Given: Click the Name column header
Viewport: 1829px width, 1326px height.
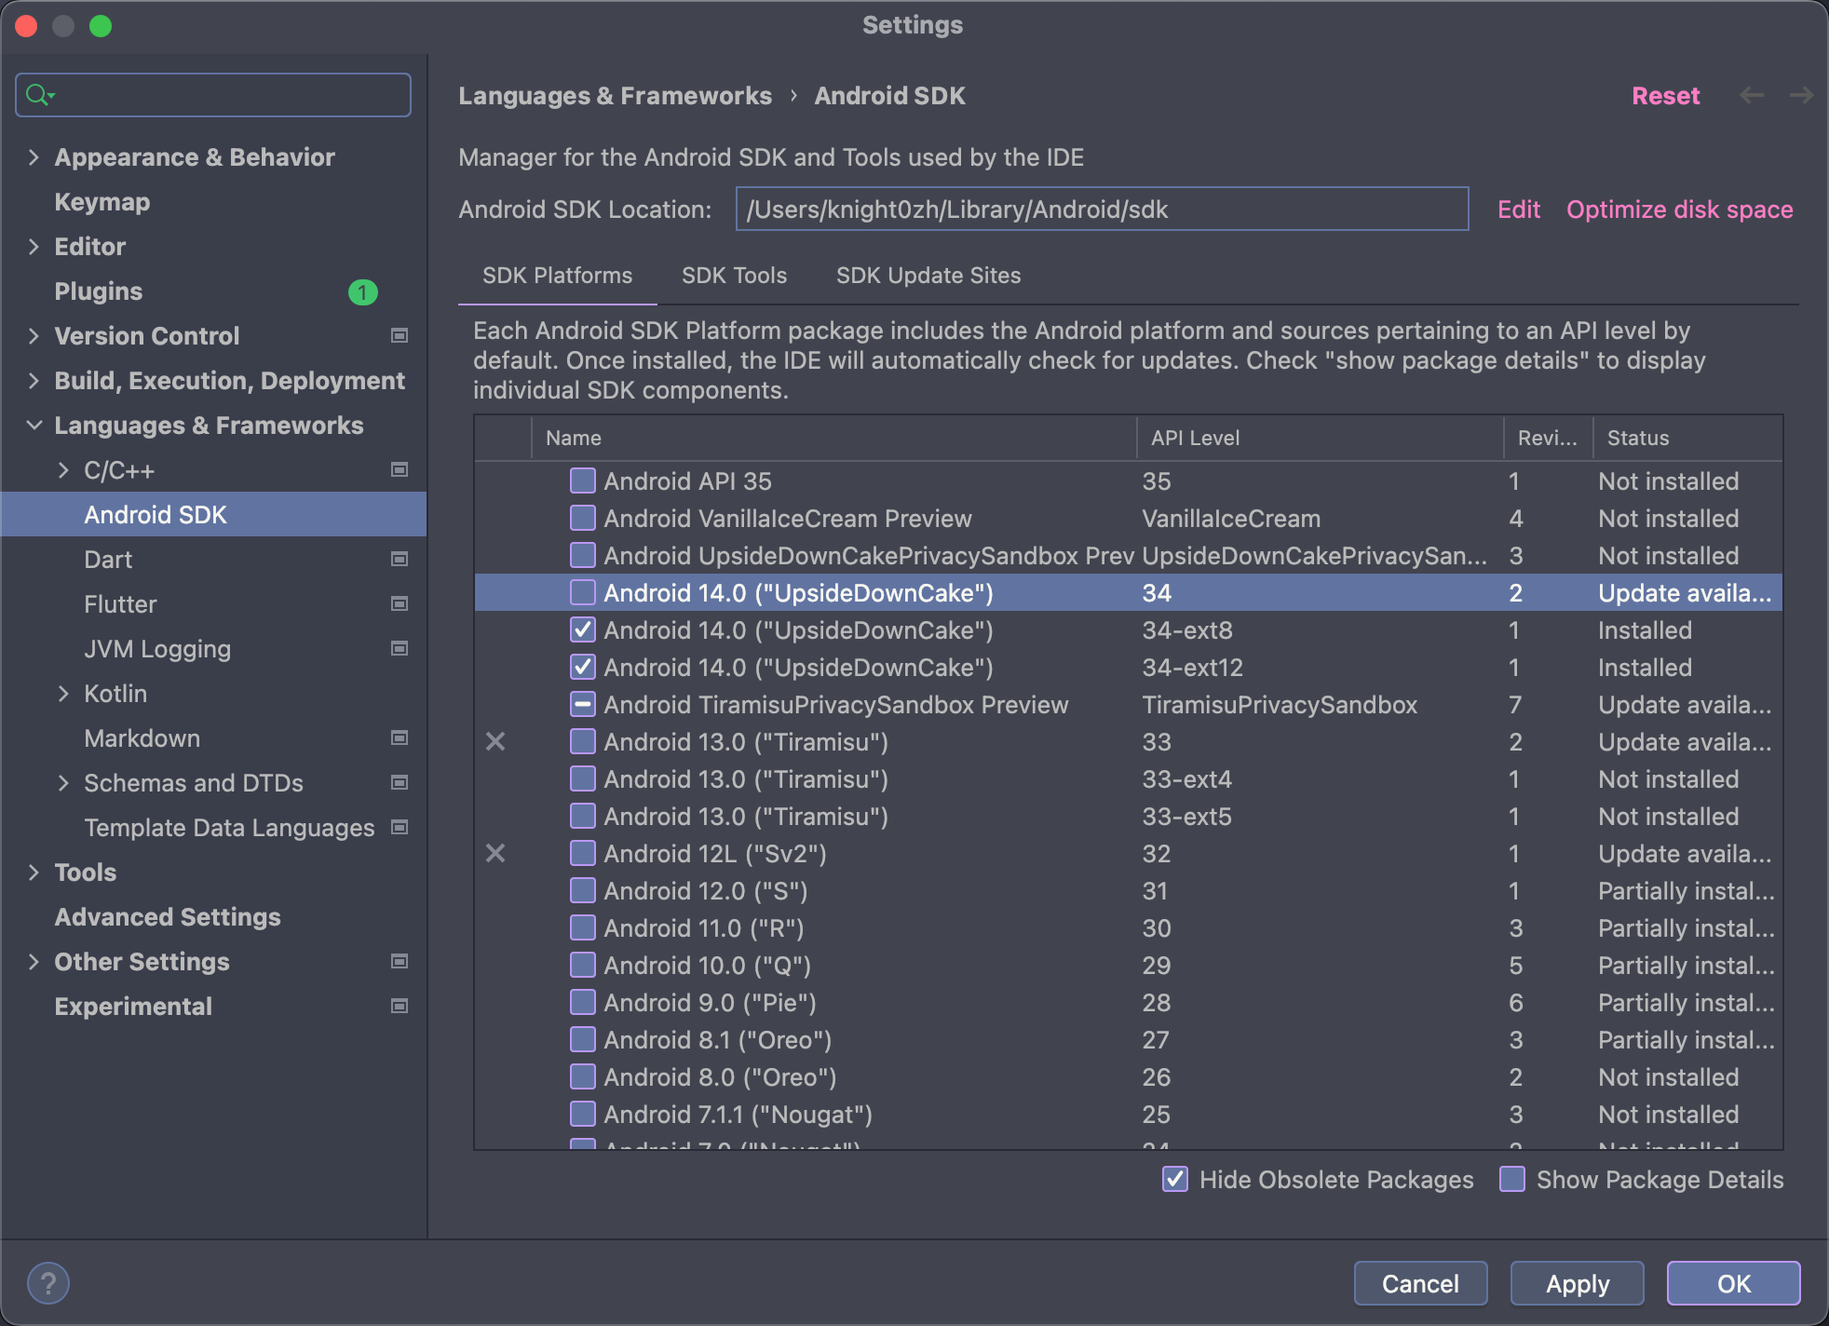Looking at the screenshot, I should coord(833,438).
